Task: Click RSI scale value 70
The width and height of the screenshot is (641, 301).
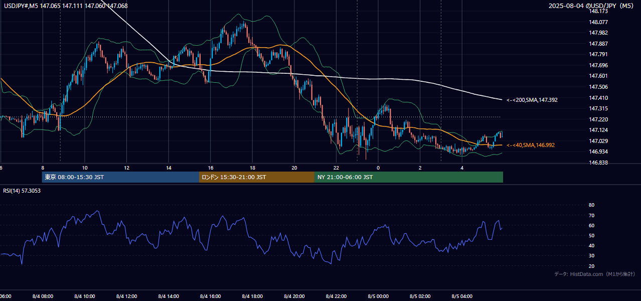Action: [x=591, y=215]
